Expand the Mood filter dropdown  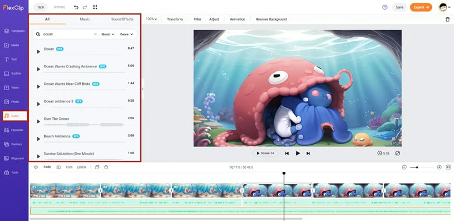coord(108,34)
